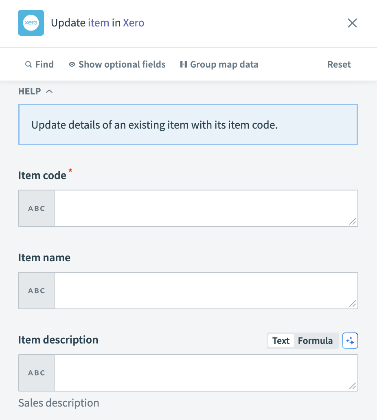Click inside the Item code input field
Image resolution: width=377 pixels, height=420 pixels.
click(204, 208)
